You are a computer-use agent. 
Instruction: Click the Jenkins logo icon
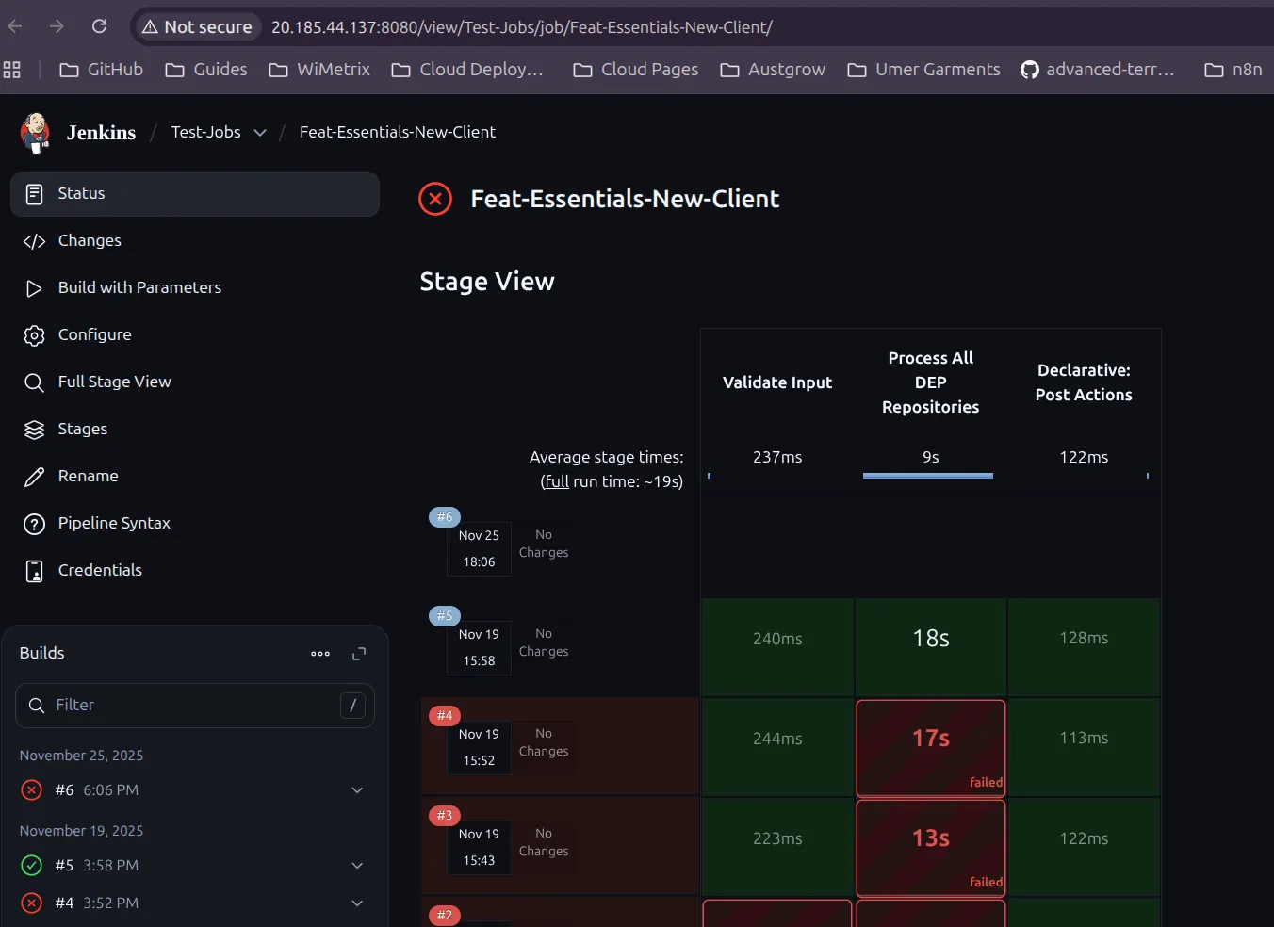35,133
